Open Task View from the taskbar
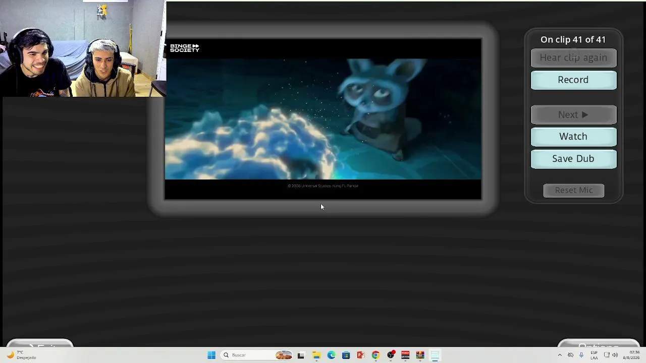This screenshot has width=646, height=363. click(x=301, y=355)
